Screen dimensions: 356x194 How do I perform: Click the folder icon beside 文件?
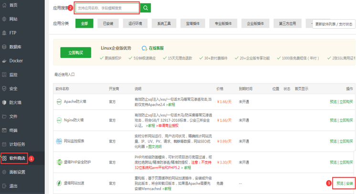pyautogui.click(x=4, y=117)
